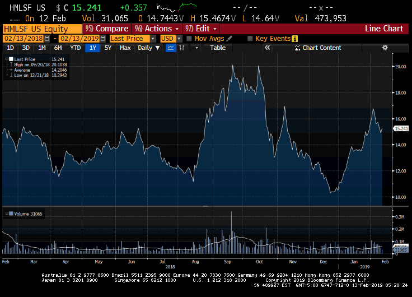412x297 pixels.
Task: Select the bar/candle chart style icon
Action: click(182, 48)
